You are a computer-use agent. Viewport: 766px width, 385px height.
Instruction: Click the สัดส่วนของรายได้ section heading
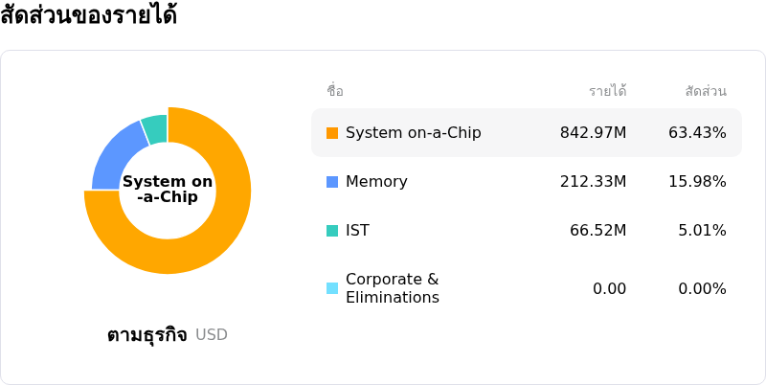[88, 14]
